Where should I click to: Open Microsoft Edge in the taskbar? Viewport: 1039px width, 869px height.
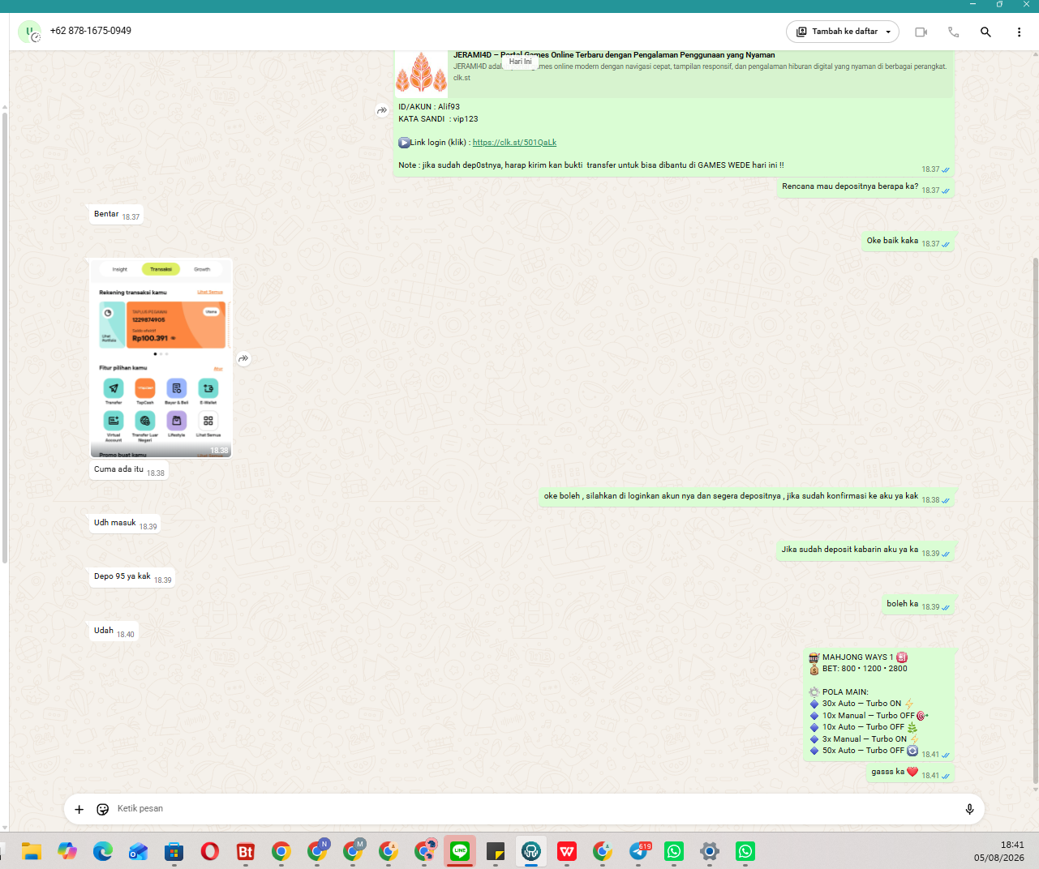[103, 851]
